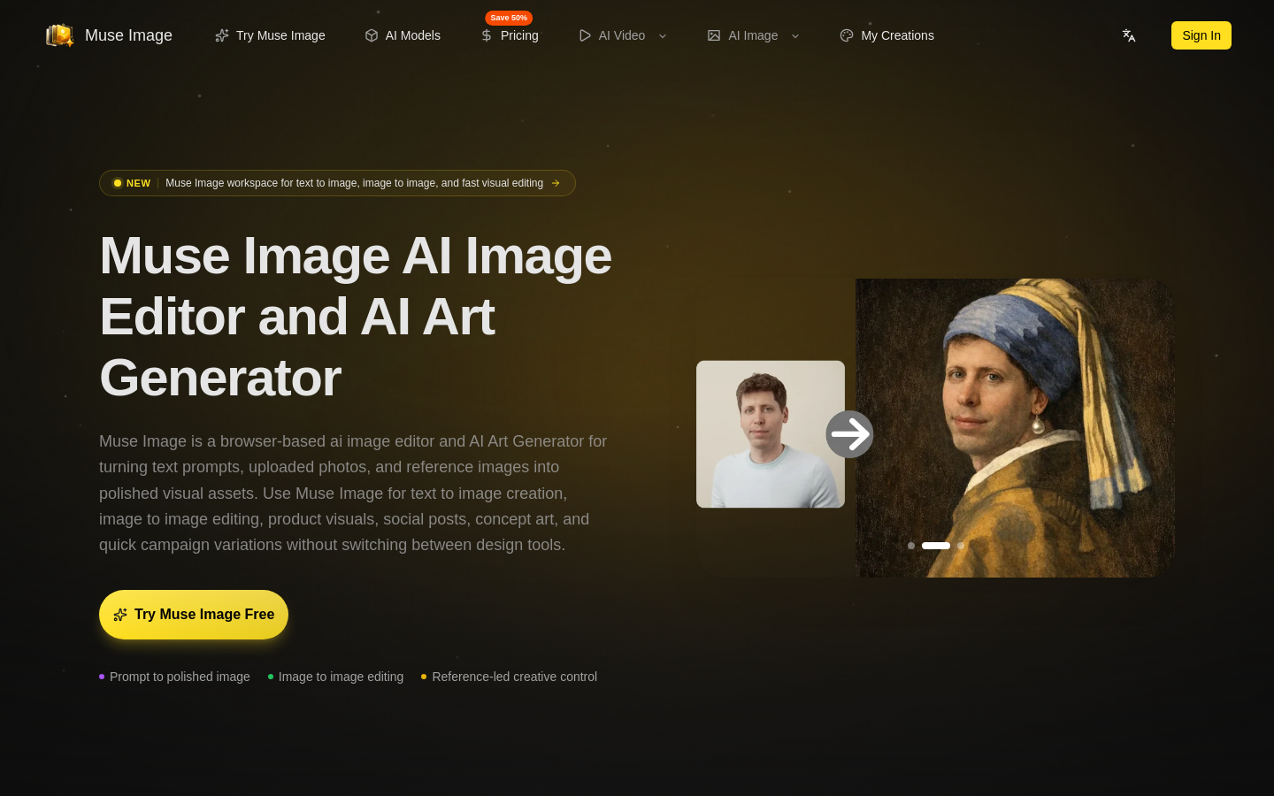The width and height of the screenshot is (1274, 796).
Task: Click 'Reference-led creative control' text
Action: point(514,677)
